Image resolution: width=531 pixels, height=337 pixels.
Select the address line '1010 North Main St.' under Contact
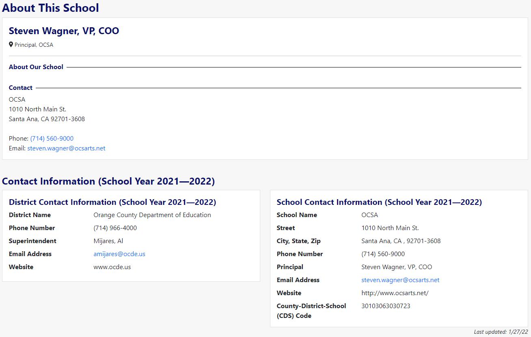[x=37, y=109]
